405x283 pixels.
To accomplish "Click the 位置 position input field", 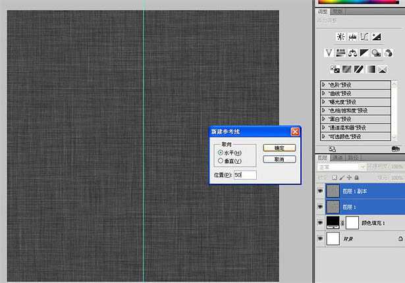I will [245, 175].
